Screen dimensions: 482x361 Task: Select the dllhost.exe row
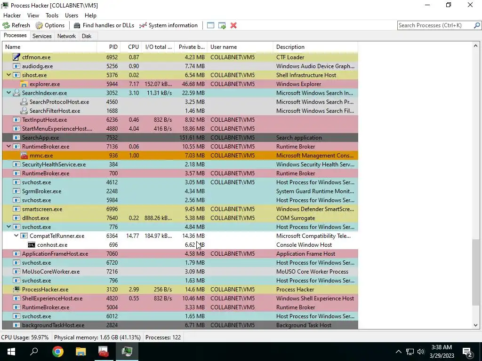180,218
